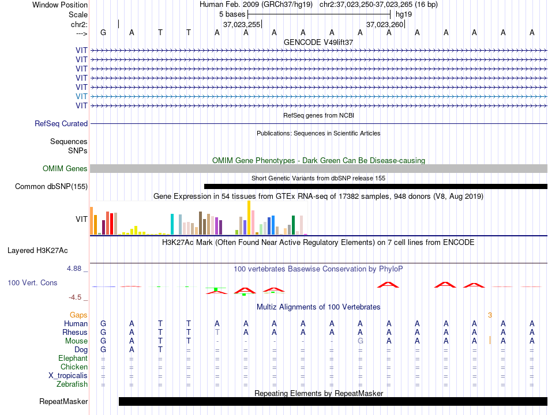
Task: Click the cyan GTEx expression bar
Action: (172, 224)
